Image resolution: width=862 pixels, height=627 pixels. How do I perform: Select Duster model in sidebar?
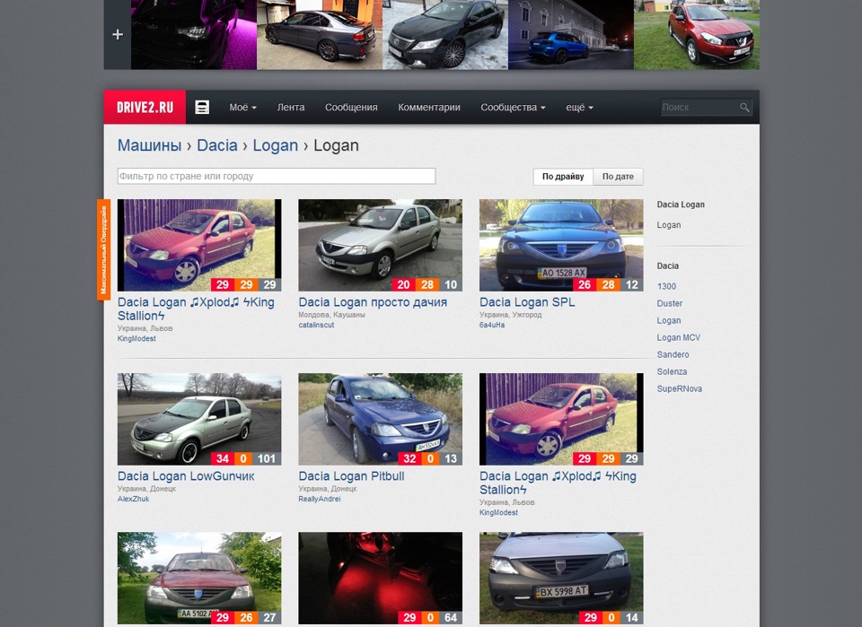670,303
